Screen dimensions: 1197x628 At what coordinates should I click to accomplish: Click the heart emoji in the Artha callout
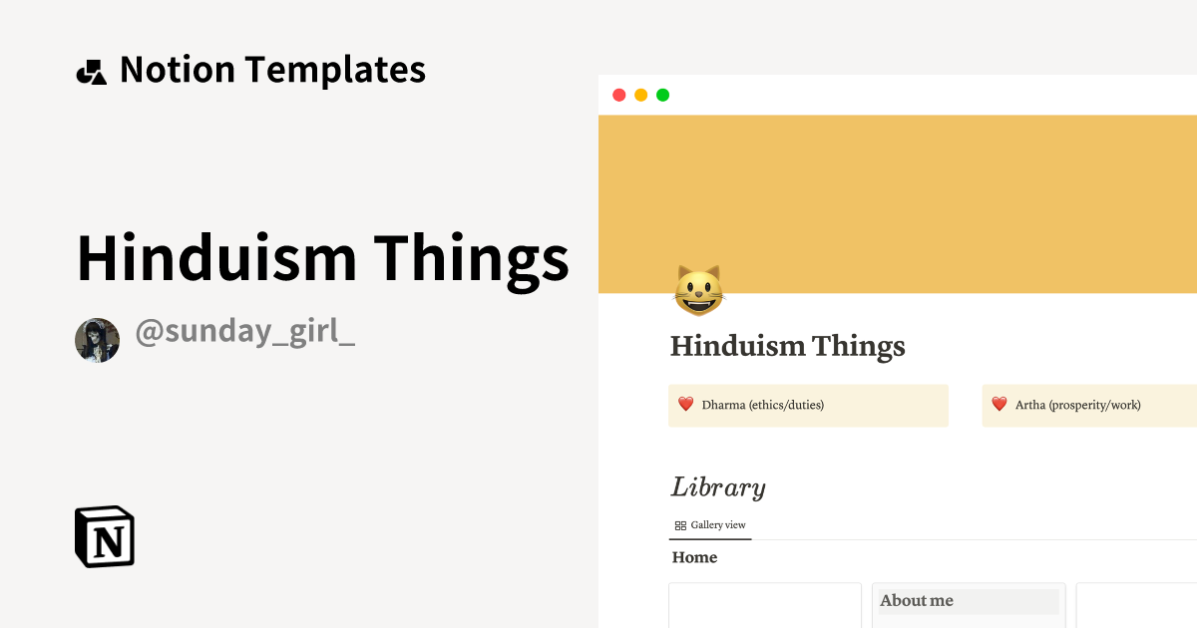point(999,405)
